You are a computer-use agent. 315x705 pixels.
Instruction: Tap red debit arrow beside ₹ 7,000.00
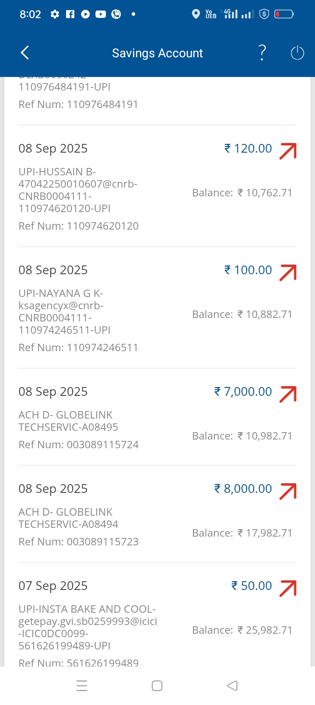tap(288, 394)
